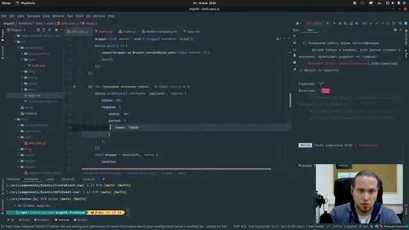
Task: Click the stop square icon in Run panel
Action: tap(295, 43)
